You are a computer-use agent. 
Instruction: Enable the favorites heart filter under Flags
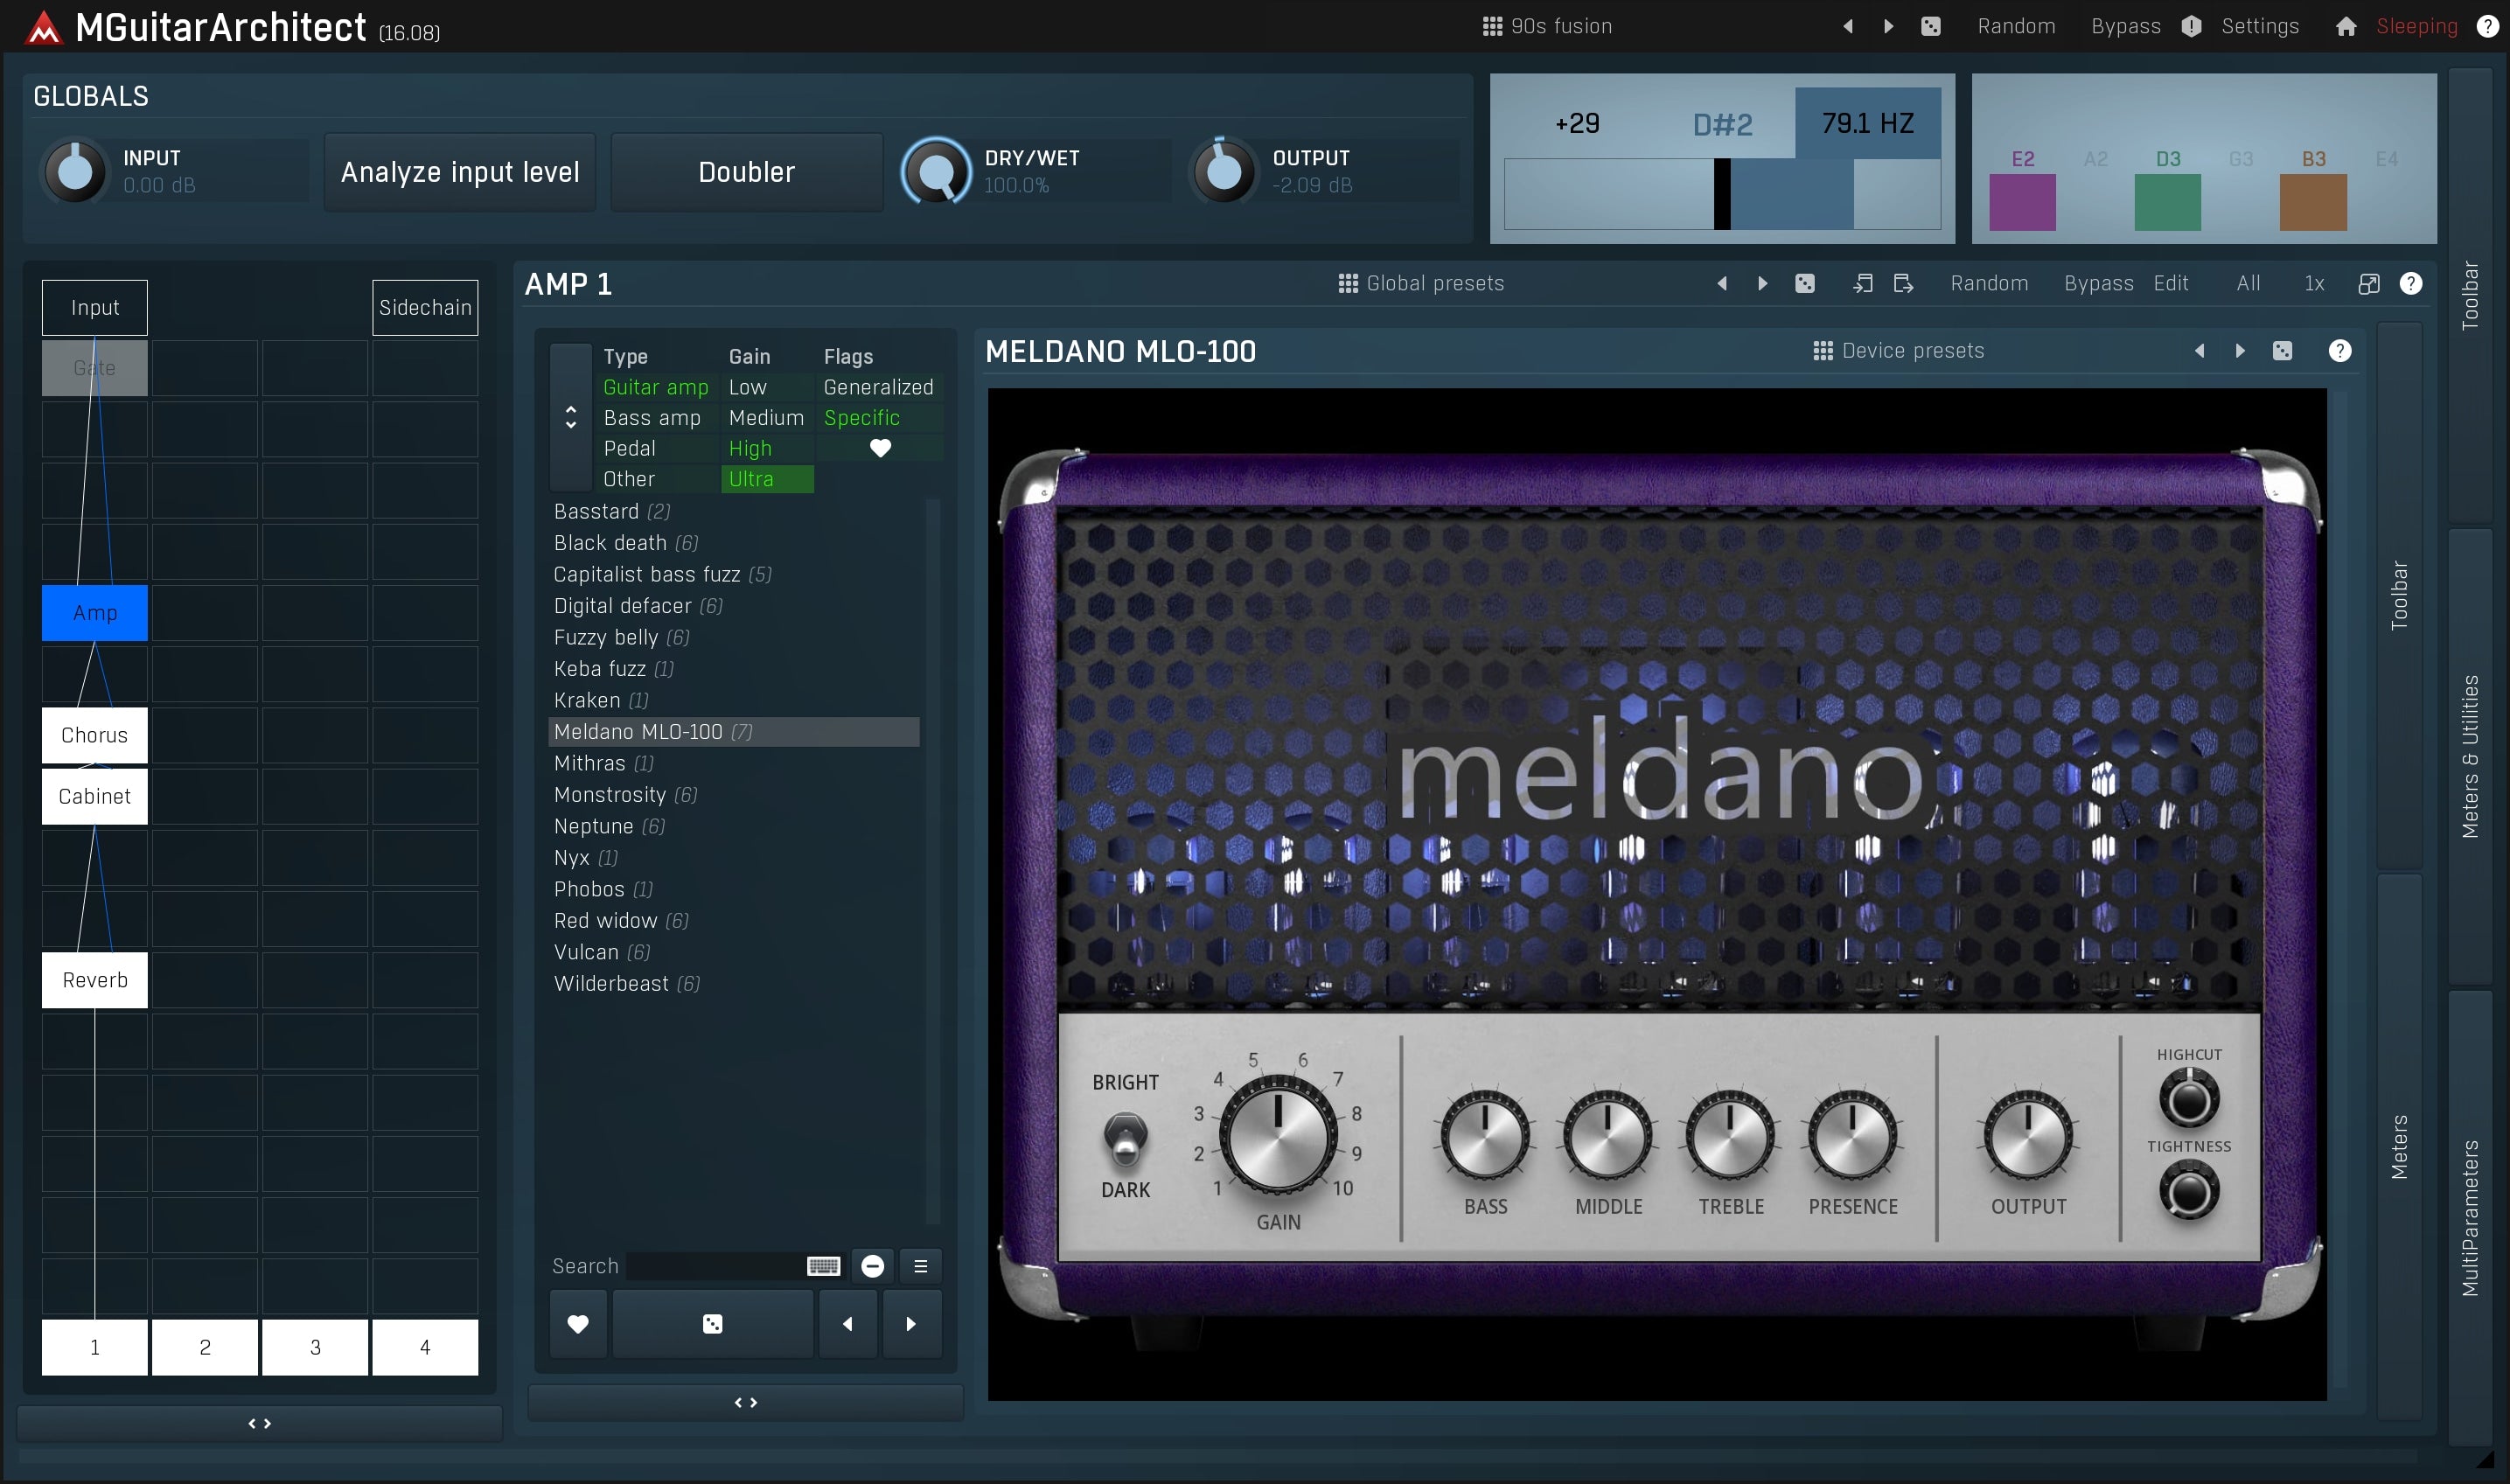coord(879,448)
